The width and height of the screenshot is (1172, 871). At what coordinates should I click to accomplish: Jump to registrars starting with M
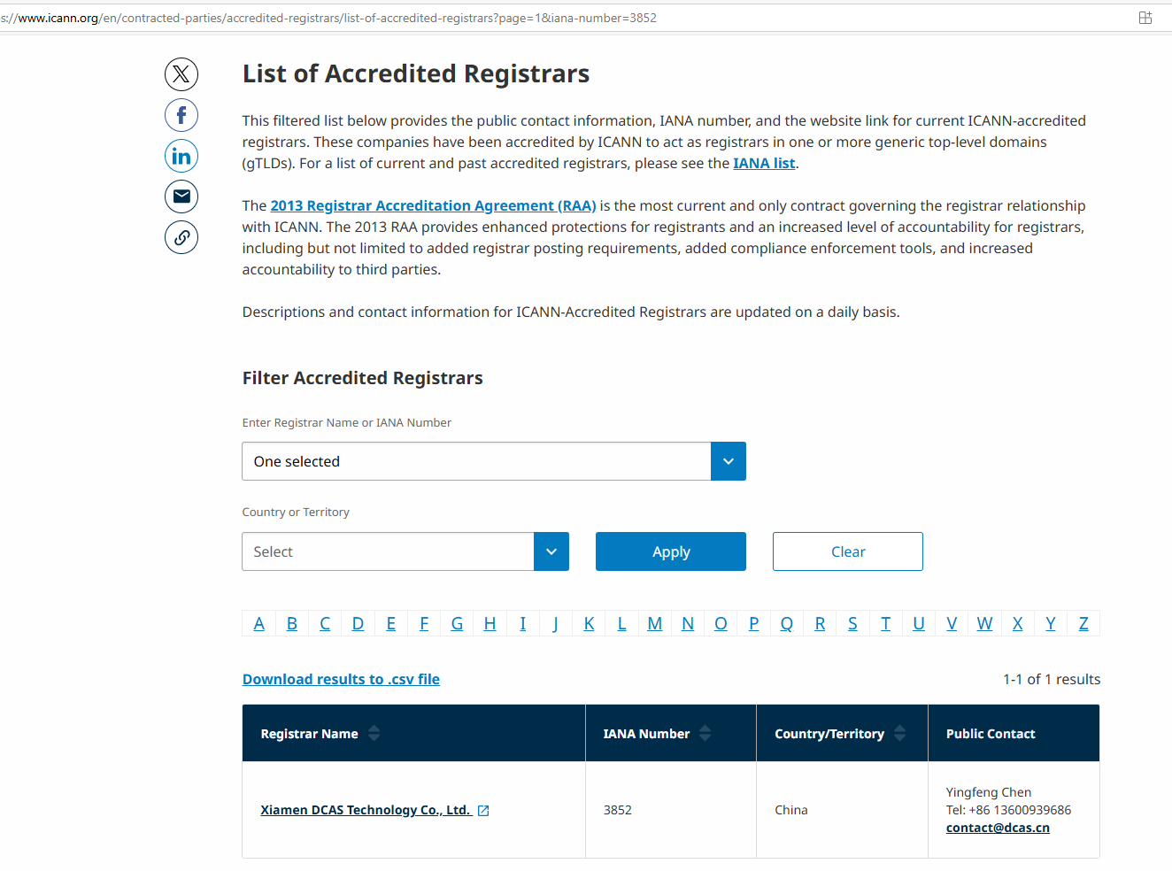655,623
